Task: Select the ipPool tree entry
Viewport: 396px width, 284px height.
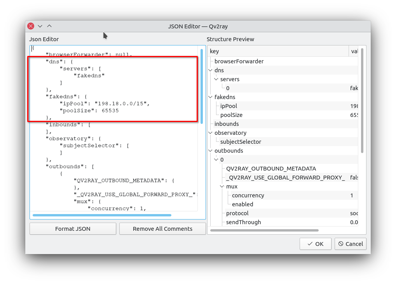Action: click(229, 106)
